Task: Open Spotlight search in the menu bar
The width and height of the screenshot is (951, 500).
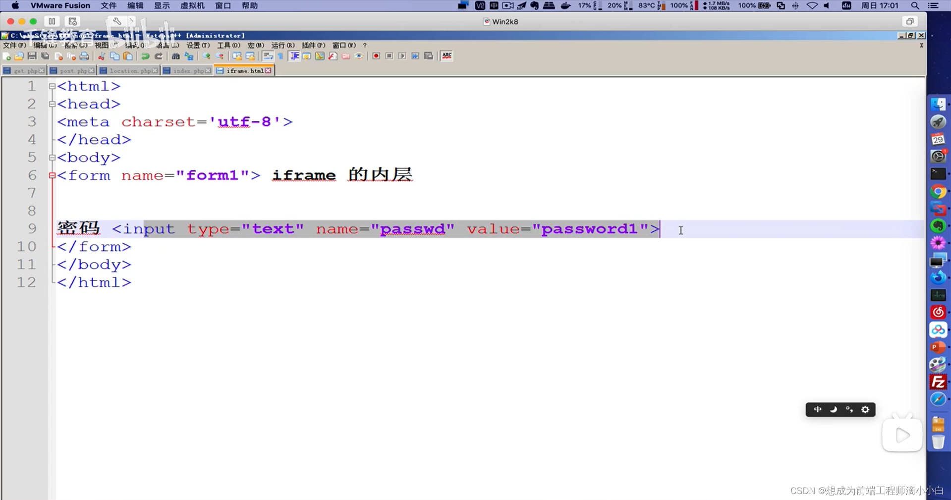Action: click(x=915, y=5)
